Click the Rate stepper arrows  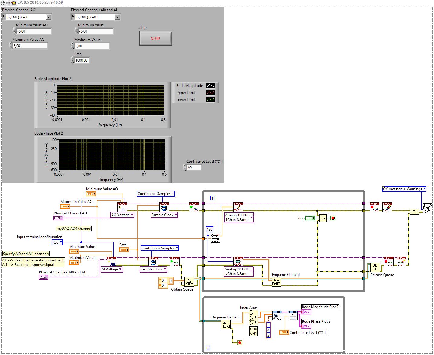pyautogui.click(x=73, y=60)
